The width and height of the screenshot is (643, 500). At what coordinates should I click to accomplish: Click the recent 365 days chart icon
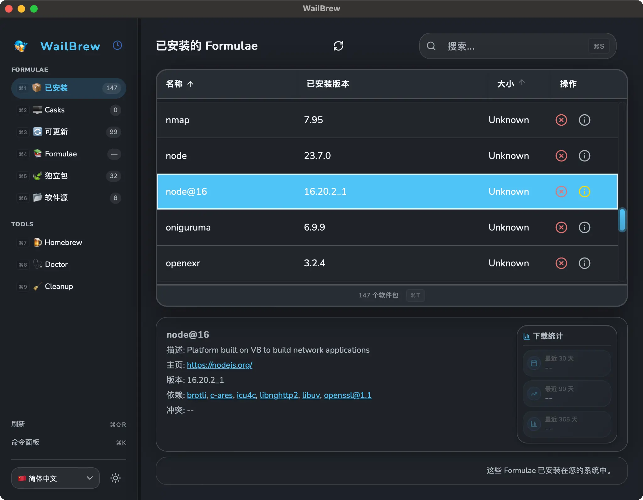point(534,424)
